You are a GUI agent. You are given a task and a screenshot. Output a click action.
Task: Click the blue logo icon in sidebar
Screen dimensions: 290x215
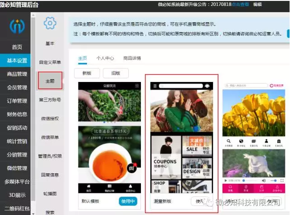(x=17, y=26)
